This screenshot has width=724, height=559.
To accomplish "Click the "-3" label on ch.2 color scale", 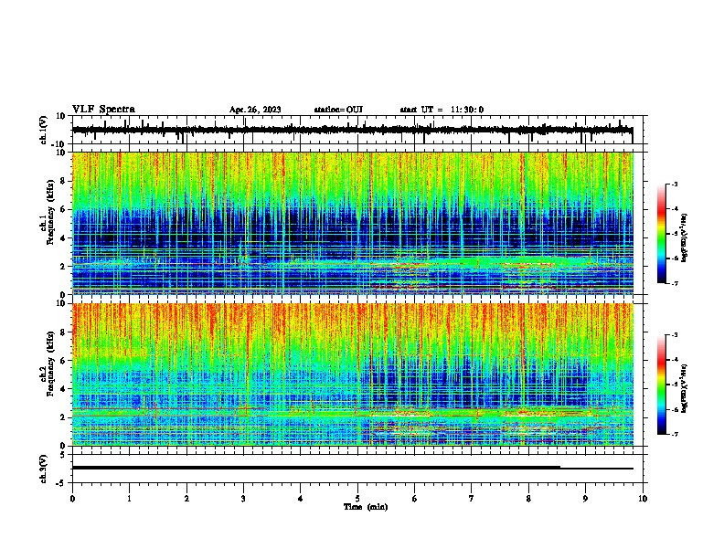I will [674, 335].
